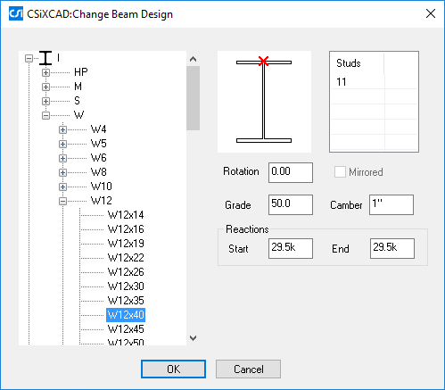The image size is (445, 390).
Task: Collapse the W section group
Action: click(45, 115)
